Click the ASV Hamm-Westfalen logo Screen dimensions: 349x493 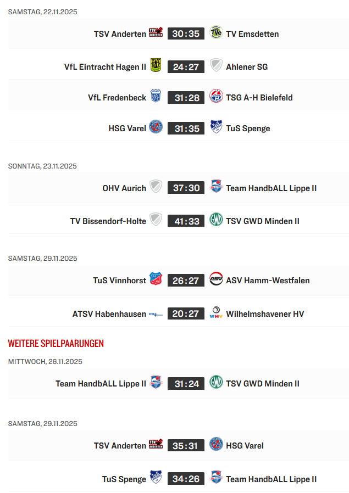[x=216, y=279]
